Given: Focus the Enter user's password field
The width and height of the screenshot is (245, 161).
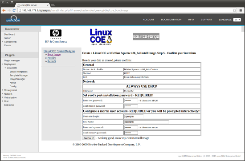Looking at the screenshot, I should (x=131, y=127).
